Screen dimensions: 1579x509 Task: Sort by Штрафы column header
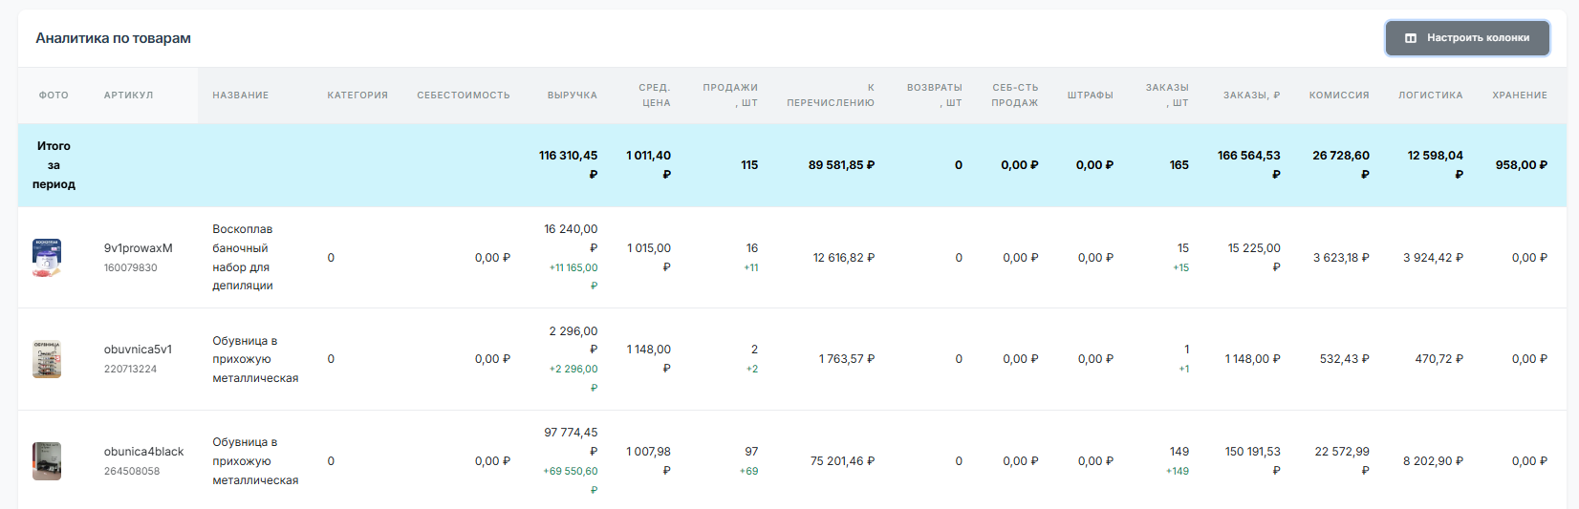[x=1090, y=95]
